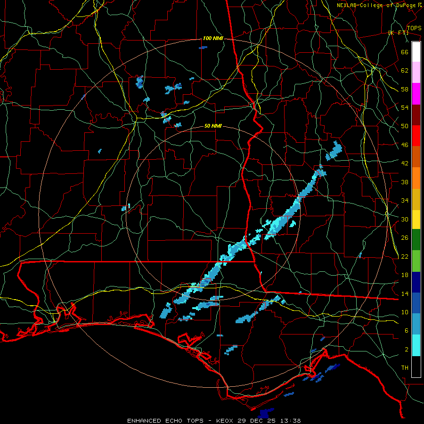Image resolution: width=424 pixels, height=424 pixels.
Task: Click the 26 legend scale value
Action: tap(405, 238)
